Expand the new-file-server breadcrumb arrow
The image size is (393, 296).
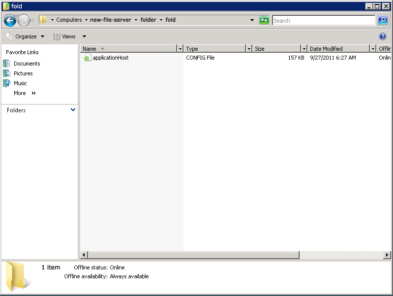136,20
